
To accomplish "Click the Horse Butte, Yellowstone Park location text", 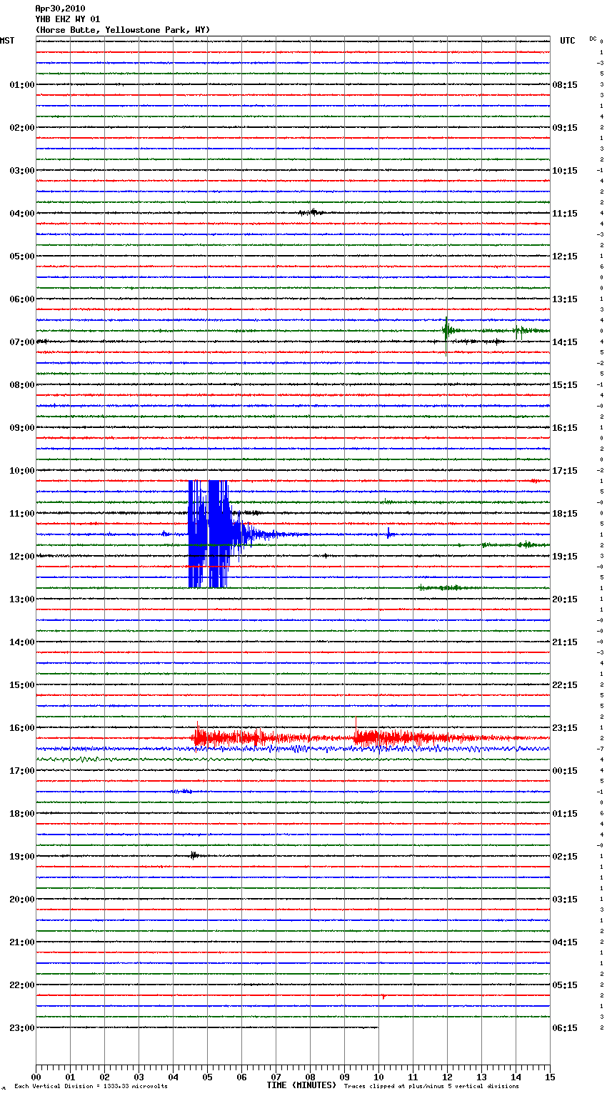I will tap(123, 30).
